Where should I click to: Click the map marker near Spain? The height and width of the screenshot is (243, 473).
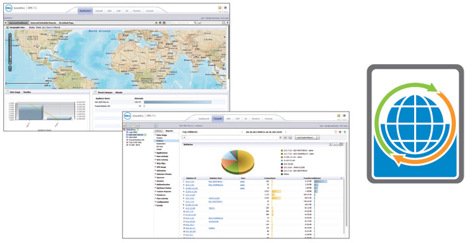pyautogui.click(x=124, y=34)
